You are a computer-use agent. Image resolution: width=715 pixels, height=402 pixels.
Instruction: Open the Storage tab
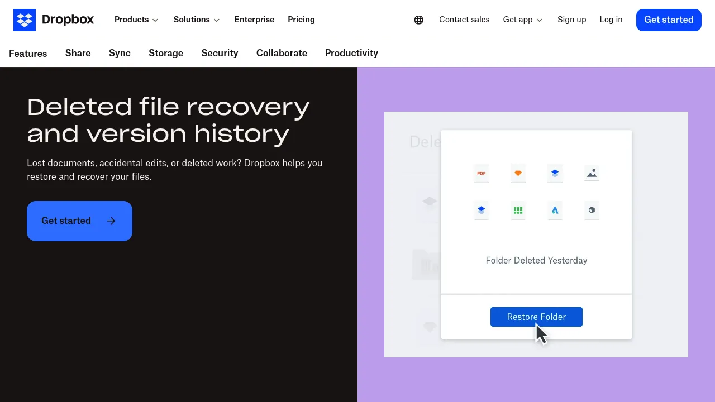pyautogui.click(x=166, y=53)
